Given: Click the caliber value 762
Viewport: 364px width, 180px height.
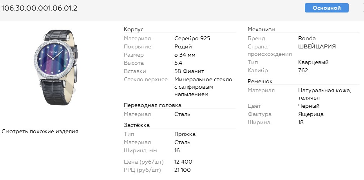Looking at the screenshot, I should (x=303, y=71).
